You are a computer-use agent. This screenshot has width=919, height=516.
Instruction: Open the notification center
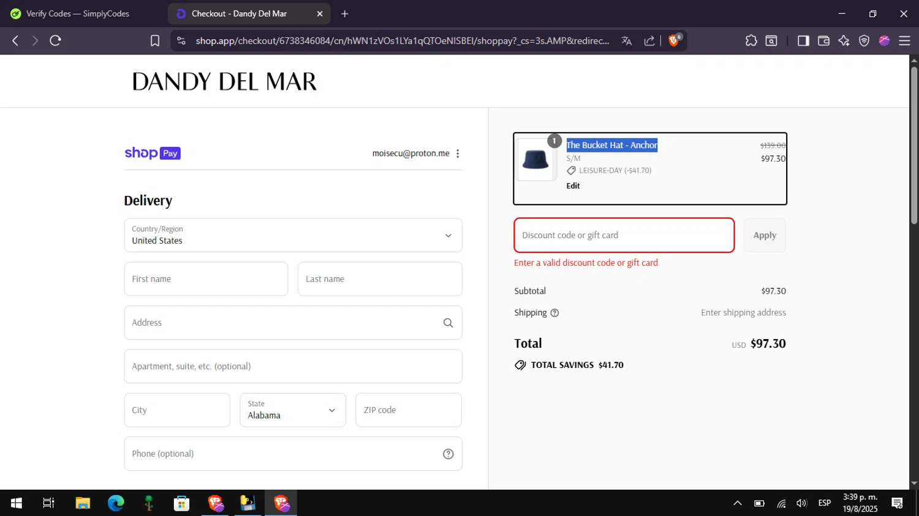[898, 503]
